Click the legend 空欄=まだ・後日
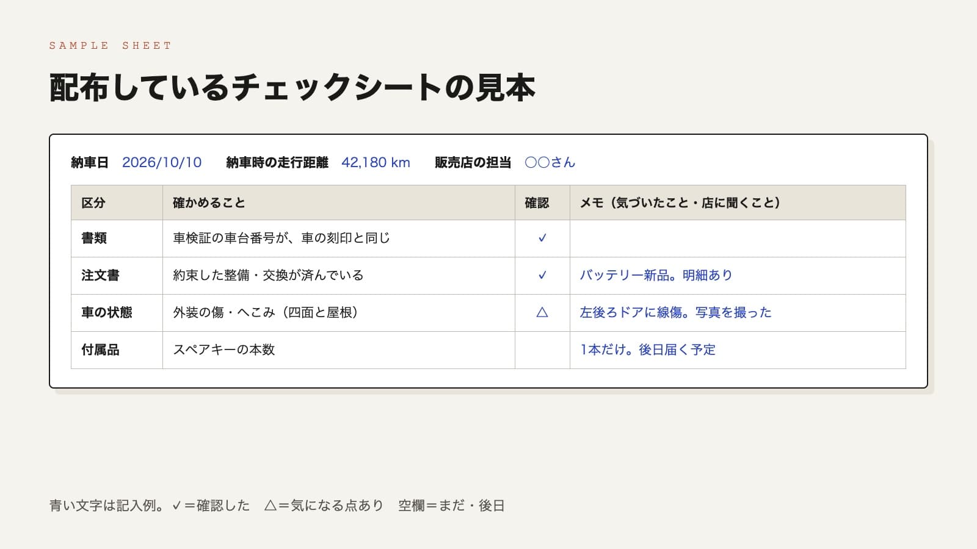977x549 pixels. click(451, 506)
